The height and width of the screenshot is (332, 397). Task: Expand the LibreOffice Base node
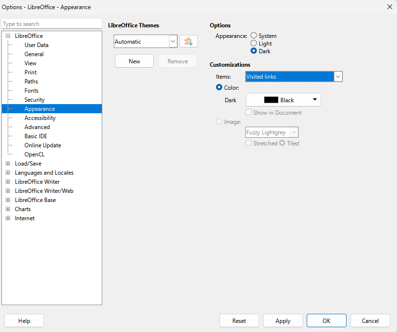tap(8, 200)
